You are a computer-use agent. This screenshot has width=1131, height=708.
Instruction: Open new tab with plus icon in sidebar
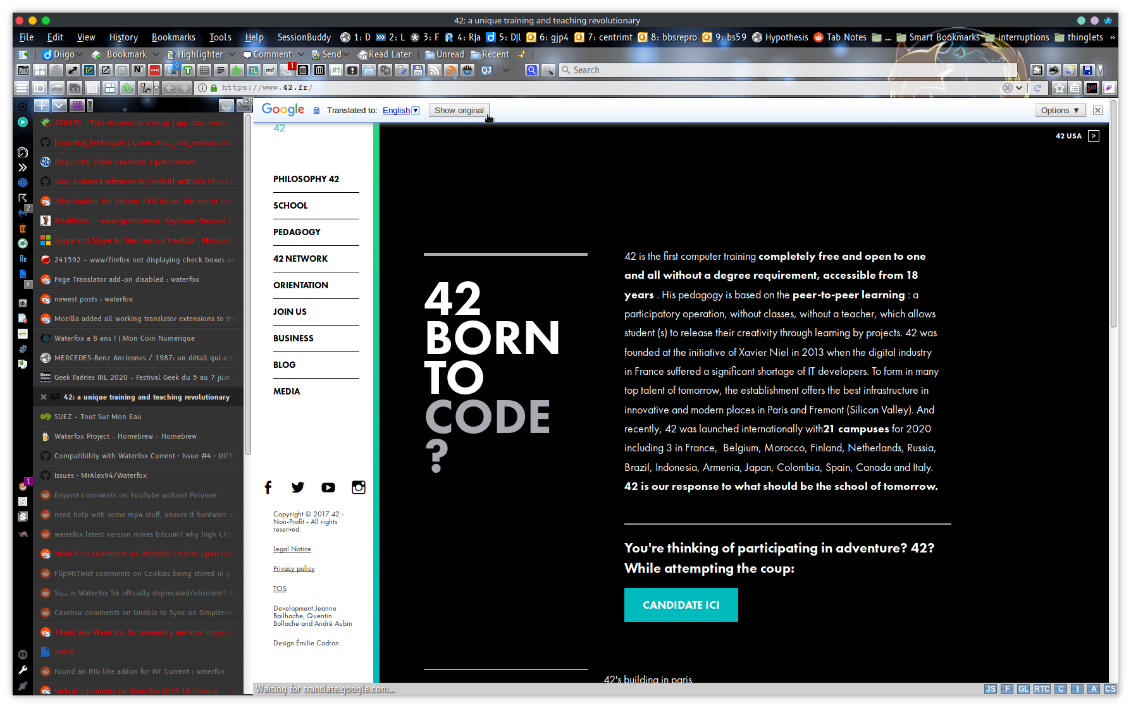click(x=41, y=106)
